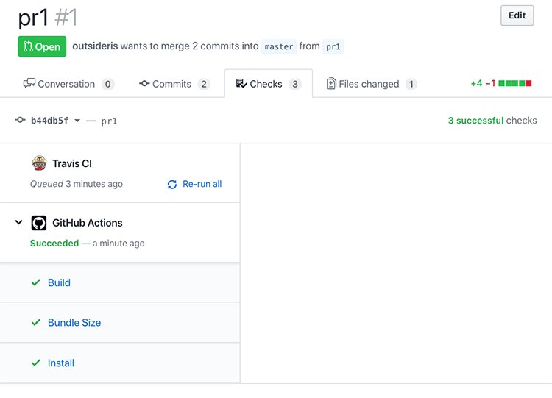
Task: Click the pr1 head branch label
Action: pyautogui.click(x=333, y=46)
